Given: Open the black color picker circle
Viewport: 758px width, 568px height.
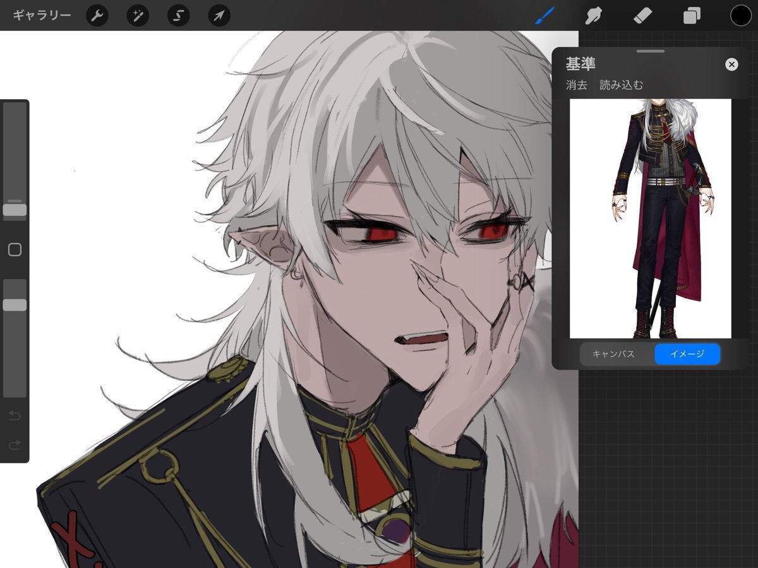Looking at the screenshot, I should coord(741,15).
